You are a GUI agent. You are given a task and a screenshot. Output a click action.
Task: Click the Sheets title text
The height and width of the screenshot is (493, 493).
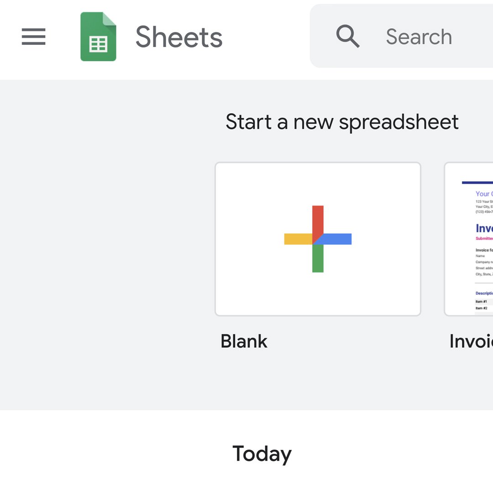coord(179,37)
